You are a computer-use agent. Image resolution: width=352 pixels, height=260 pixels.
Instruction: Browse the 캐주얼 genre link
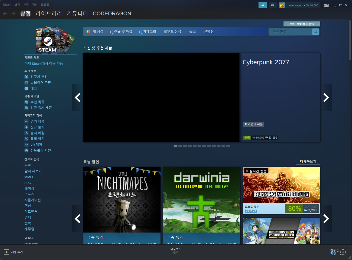[29, 229]
